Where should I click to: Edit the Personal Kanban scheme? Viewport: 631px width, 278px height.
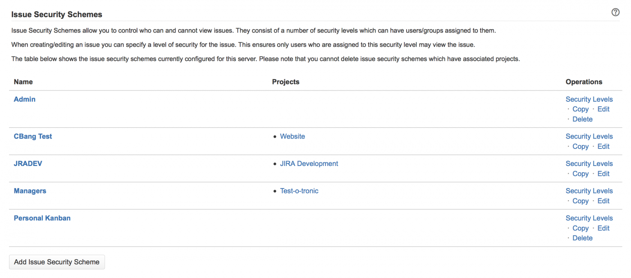click(603, 228)
